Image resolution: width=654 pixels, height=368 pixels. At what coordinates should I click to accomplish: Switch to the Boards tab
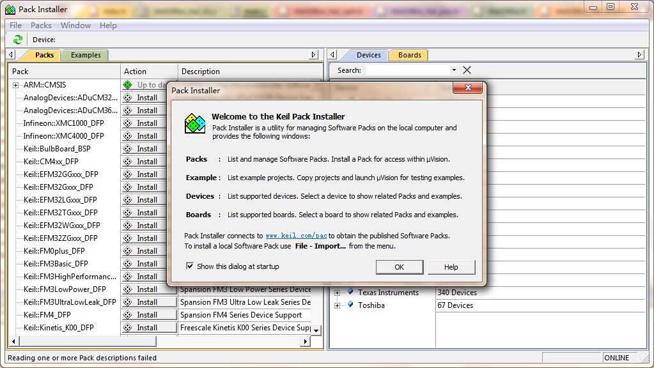pos(409,55)
